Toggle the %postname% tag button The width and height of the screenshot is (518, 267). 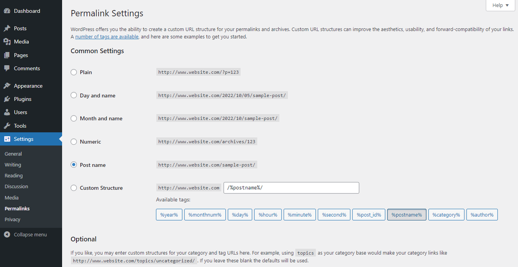pyautogui.click(x=407, y=215)
